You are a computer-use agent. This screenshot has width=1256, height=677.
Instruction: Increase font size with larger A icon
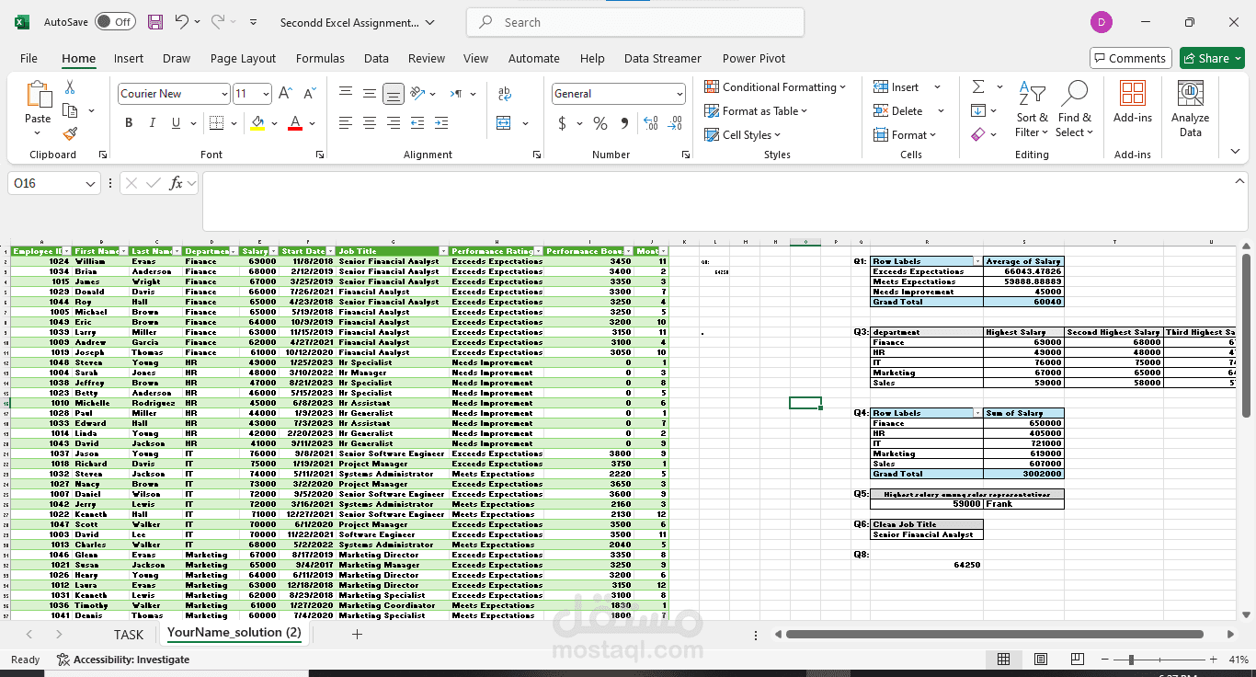(285, 94)
